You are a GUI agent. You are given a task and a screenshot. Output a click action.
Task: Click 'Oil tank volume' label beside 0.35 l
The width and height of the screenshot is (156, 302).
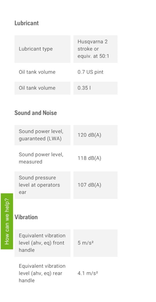(x=37, y=88)
